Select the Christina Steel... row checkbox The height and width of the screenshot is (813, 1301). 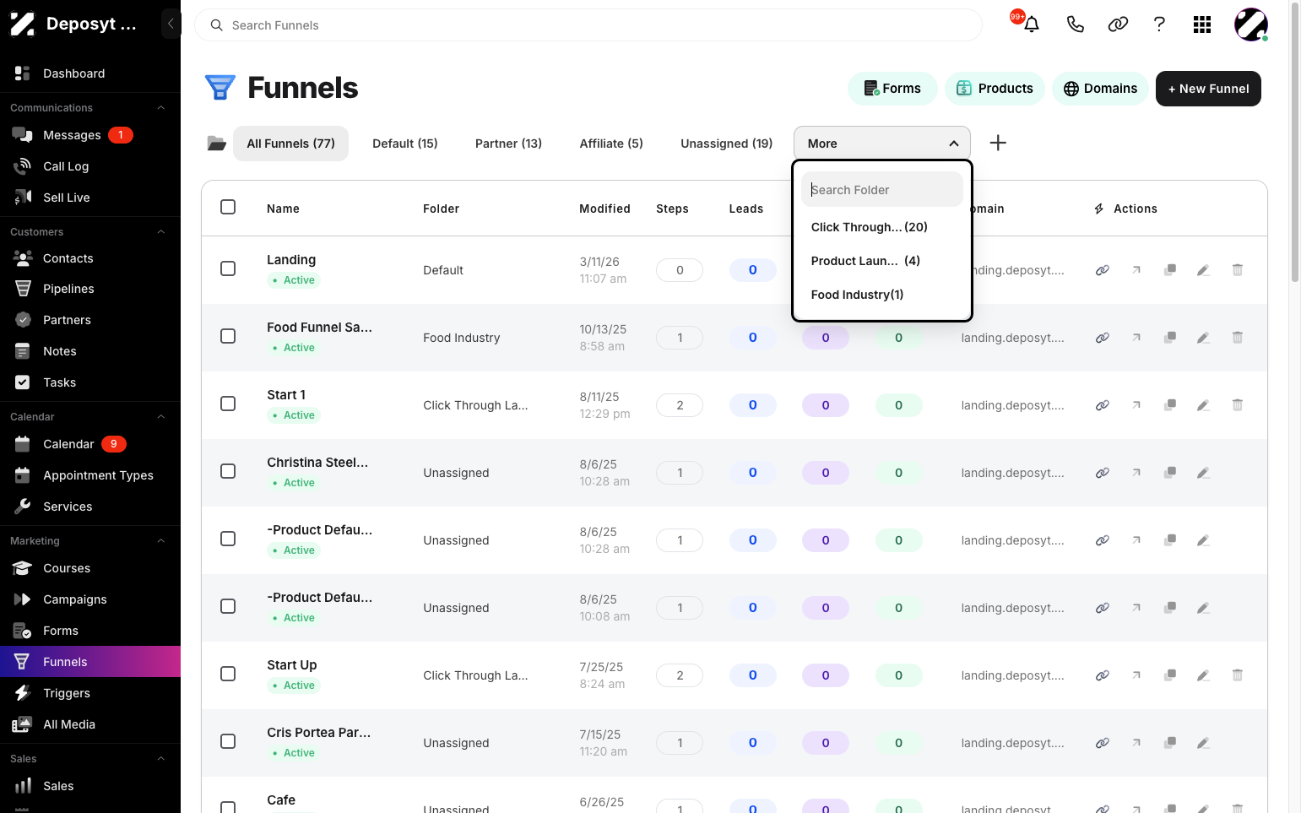228,471
